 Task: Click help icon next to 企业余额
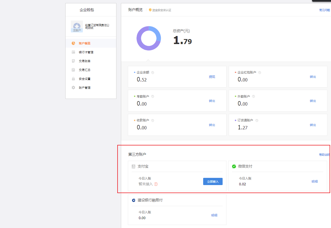(x=153, y=73)
